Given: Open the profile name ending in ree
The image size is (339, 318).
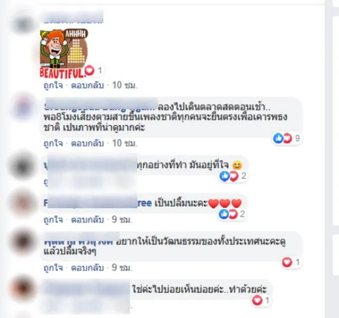Looking at the screenshot, I should (x=97, y=203).
